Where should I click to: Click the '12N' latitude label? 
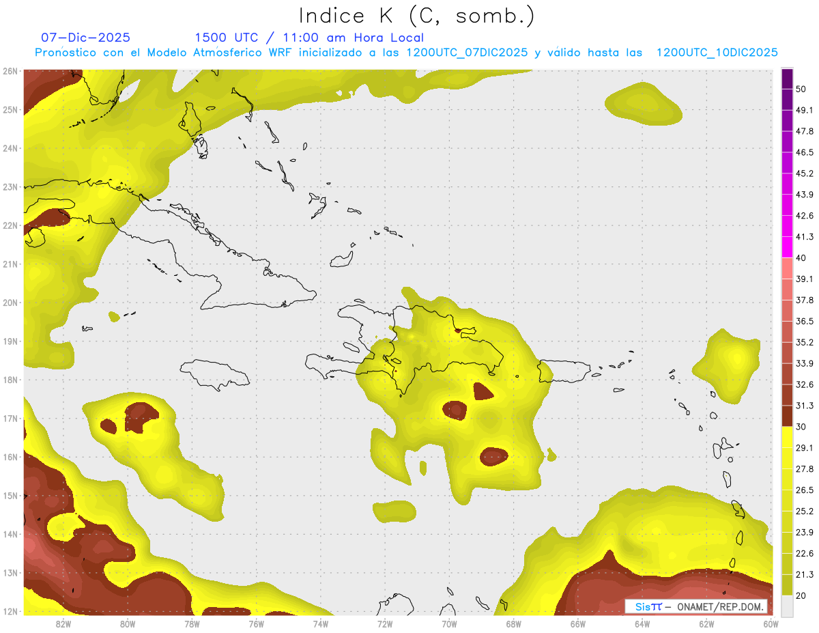pos(10,611)
